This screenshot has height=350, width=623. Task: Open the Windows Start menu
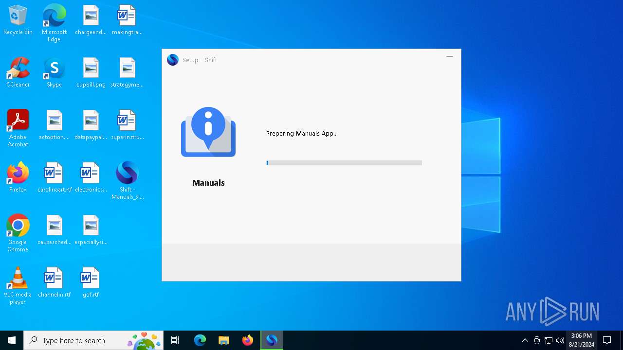click(x=12, y=340)
